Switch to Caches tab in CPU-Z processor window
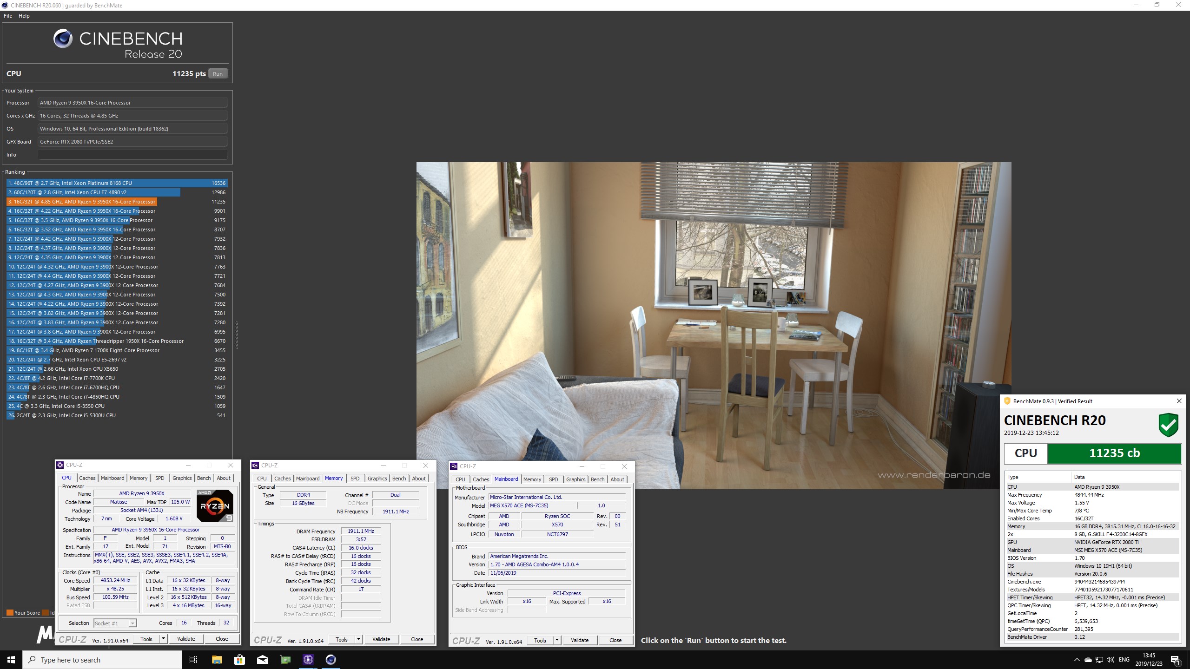 [x=87, y=478]
